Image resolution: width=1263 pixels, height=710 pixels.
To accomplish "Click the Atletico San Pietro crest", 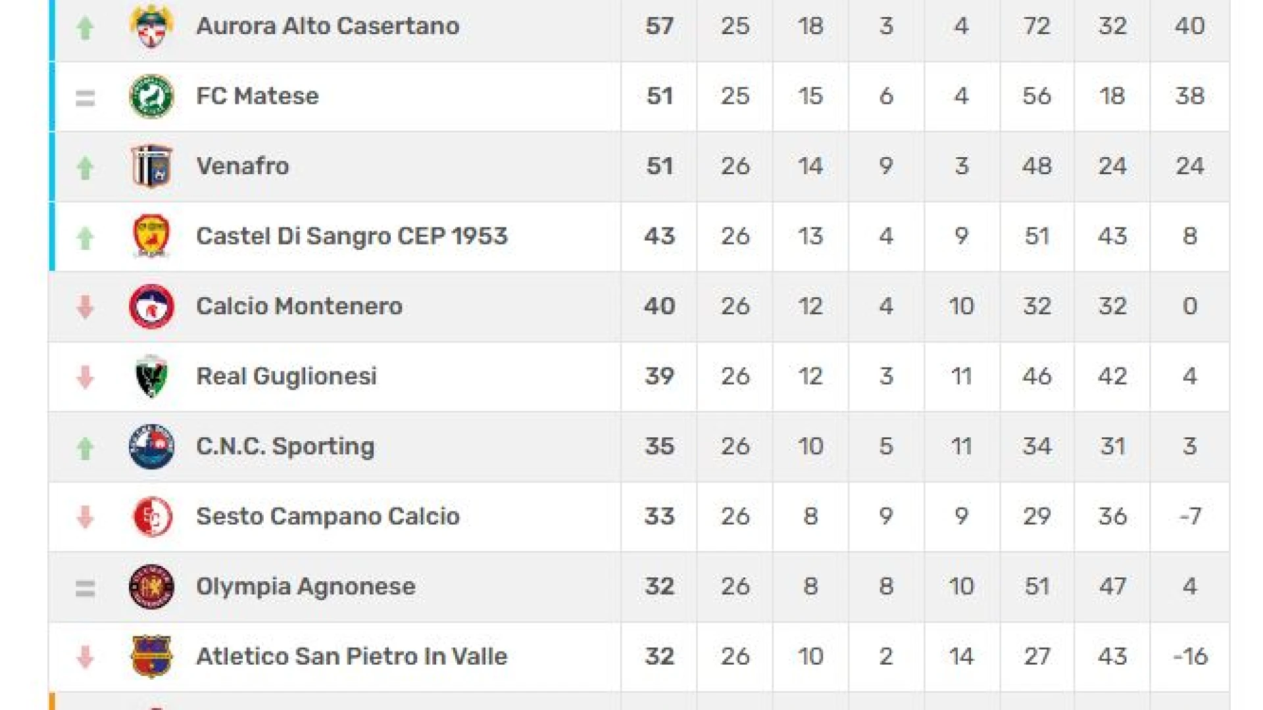I will point(151,656).
